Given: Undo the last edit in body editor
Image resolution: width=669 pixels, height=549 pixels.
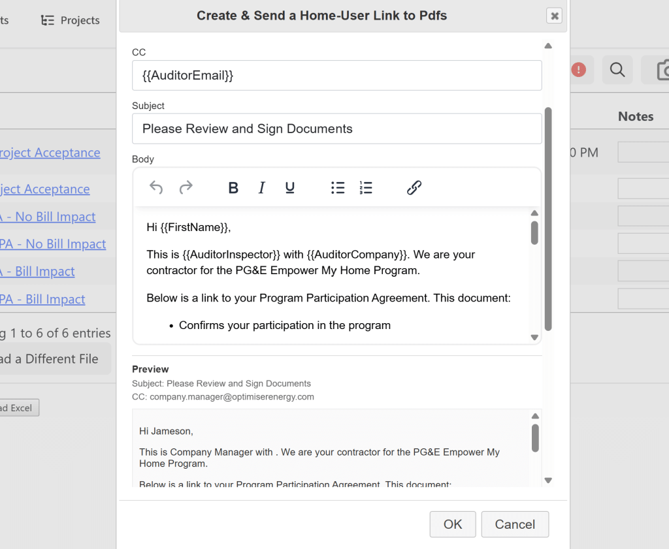Looking at the screenshot, I should 156,187.
